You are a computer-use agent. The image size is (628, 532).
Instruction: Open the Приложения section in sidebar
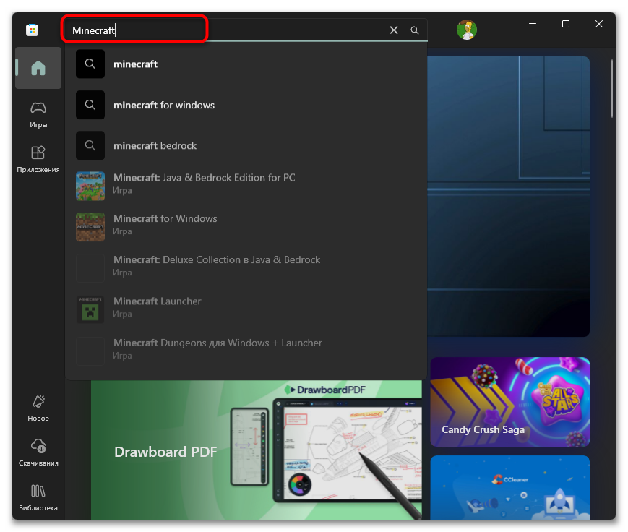[x=38, y=159]
